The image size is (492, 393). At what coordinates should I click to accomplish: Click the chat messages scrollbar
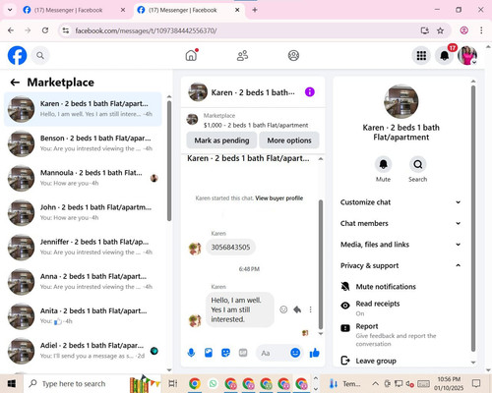[321, 264]
